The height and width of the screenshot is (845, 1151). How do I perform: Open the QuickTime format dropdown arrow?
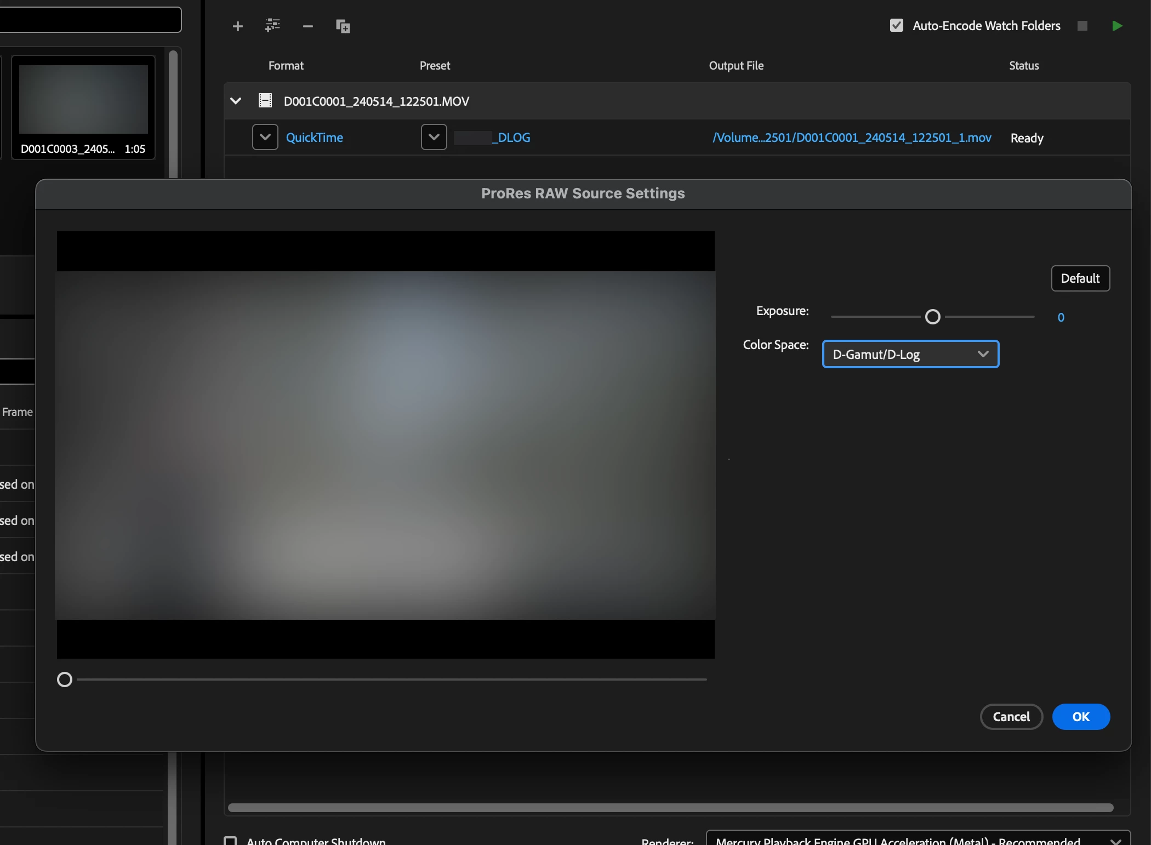(x=265, y=137)
